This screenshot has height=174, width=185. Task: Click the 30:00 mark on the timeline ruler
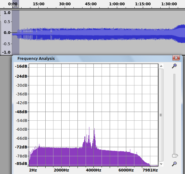(65, 4)
